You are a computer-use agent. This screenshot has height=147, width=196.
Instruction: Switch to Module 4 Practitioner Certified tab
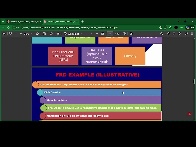click(x=24, y=21)
